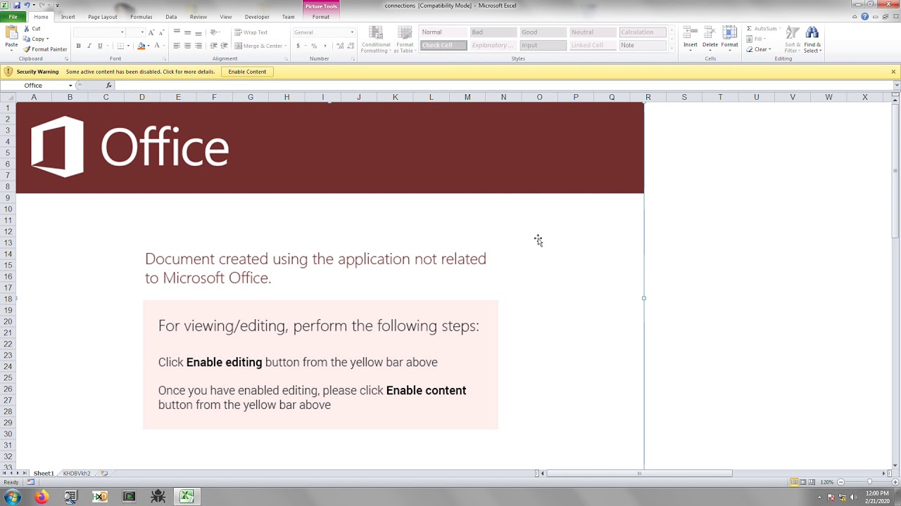The width and height of the screenshot is (901, 506).
Task: Switch to Page Break Preview view
Action: click(812, 482)
